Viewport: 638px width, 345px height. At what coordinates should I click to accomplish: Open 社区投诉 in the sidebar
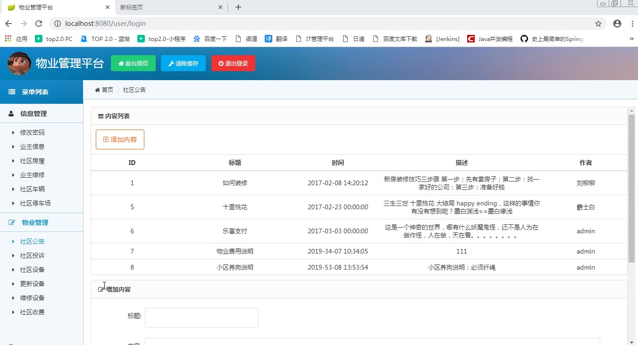coord(32,255)
